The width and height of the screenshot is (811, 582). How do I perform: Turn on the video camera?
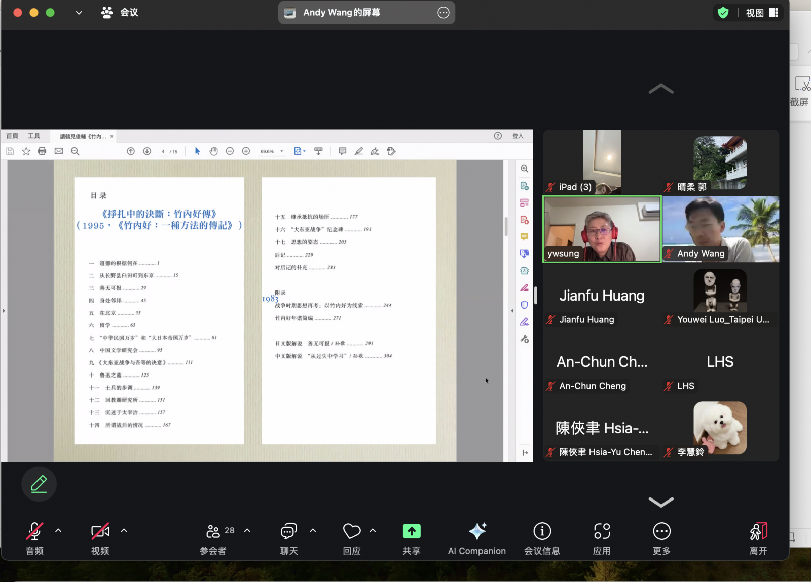click(x=100, y=531)
